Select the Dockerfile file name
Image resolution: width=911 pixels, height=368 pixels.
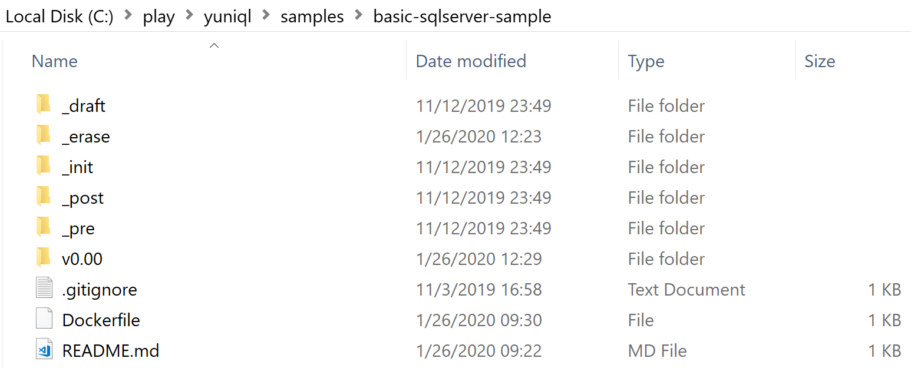point(101,320)
